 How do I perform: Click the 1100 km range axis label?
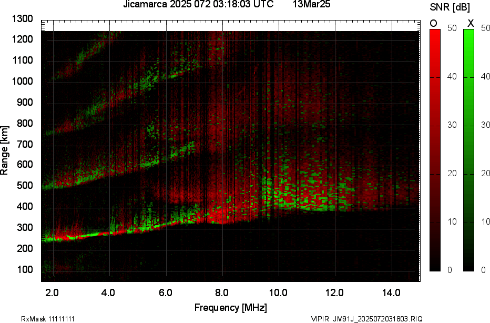pos(23,60)
